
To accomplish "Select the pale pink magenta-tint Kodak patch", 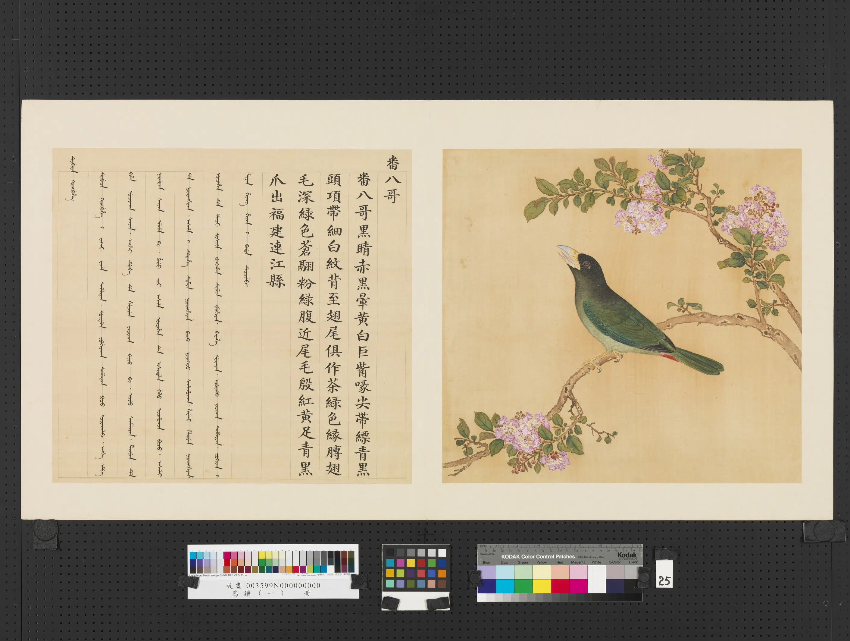I will [x=578, y=572].
